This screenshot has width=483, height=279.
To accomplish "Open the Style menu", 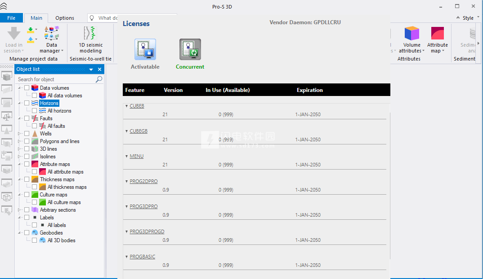I will tap(468, 18).
